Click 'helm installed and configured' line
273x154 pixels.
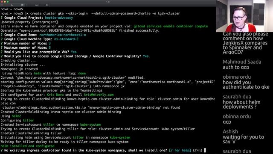[27, 146]
